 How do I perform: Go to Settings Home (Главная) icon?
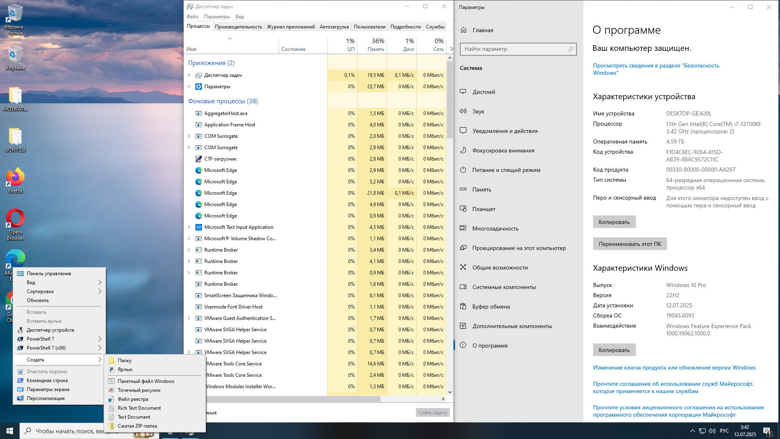(x=464, y=30)
